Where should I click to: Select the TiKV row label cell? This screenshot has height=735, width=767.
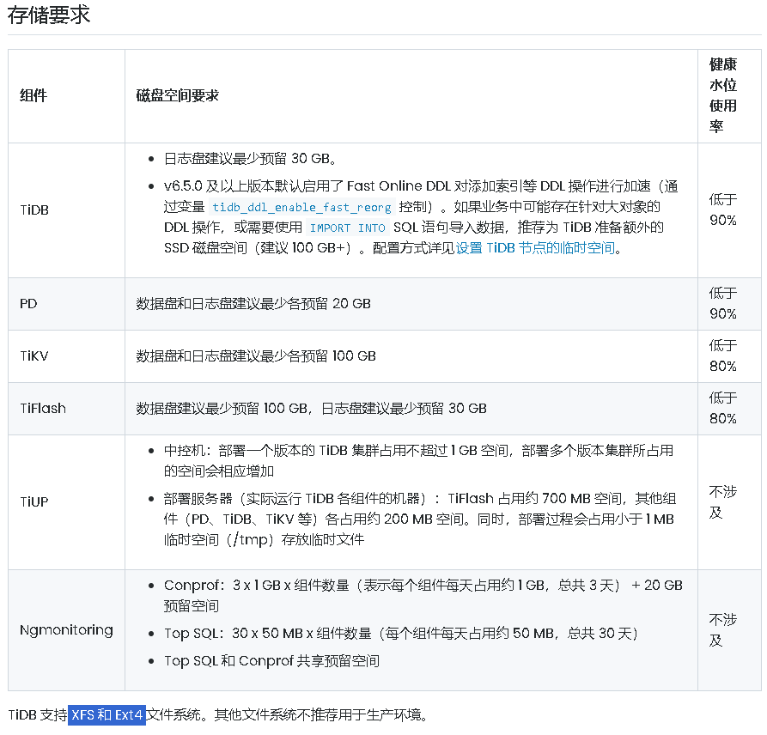tap(33, 356)
